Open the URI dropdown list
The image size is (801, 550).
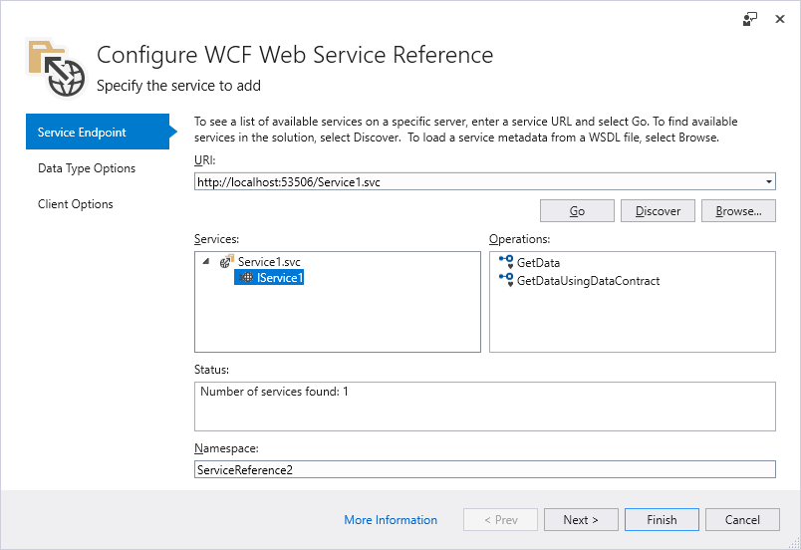pyautogui.click(x=768, y=182)
